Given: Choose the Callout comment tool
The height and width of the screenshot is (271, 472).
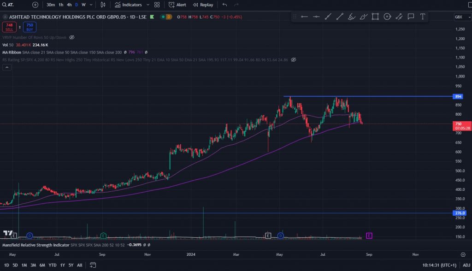Looking at the screenshot, I should coord(411,17).
